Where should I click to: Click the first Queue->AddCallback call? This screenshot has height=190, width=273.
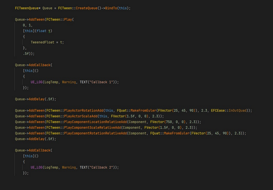pyautogui.click(x=34, y=65)
